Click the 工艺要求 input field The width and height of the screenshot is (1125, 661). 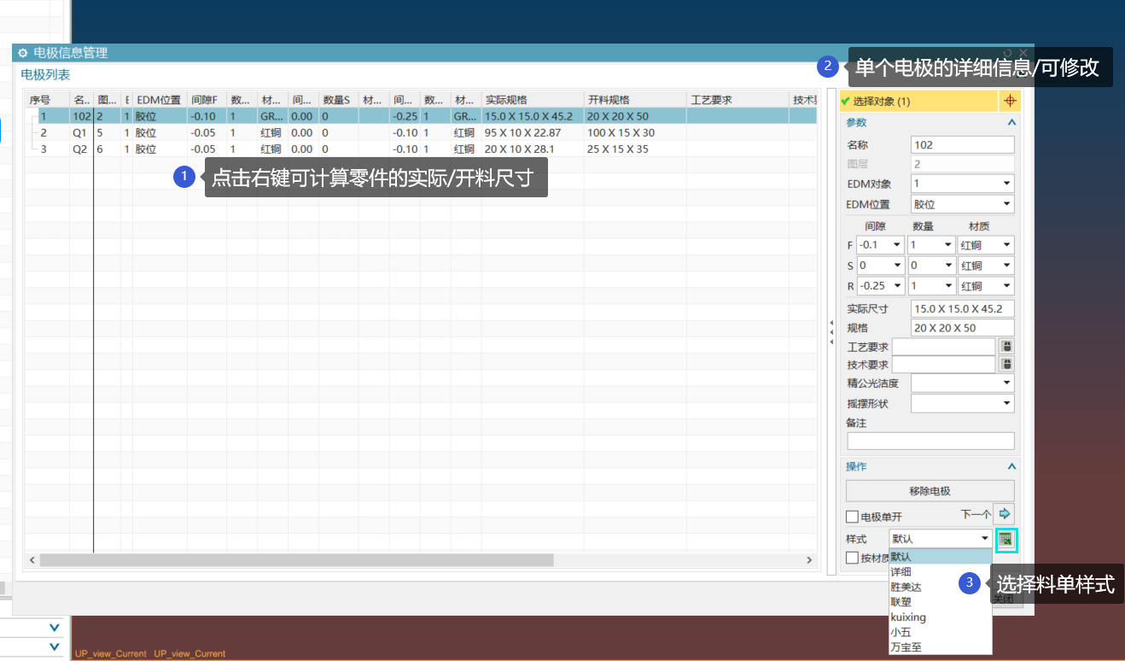(944, 347)
